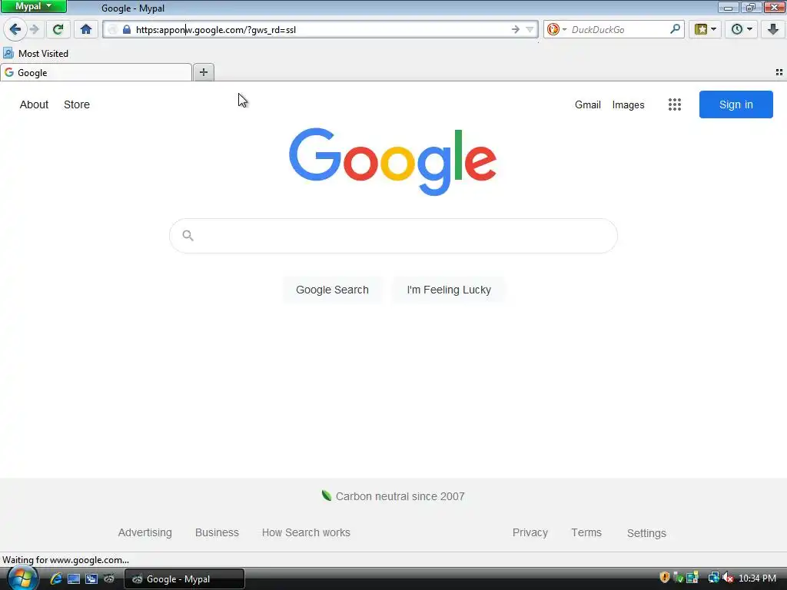
Task: Click the I'm Feeling Lucky button
Action: pos(449,290)
